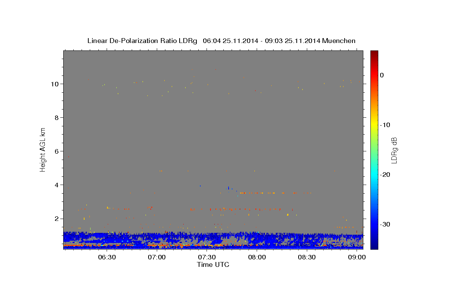Click the colorbar value label -30

(x=385, y=224)
